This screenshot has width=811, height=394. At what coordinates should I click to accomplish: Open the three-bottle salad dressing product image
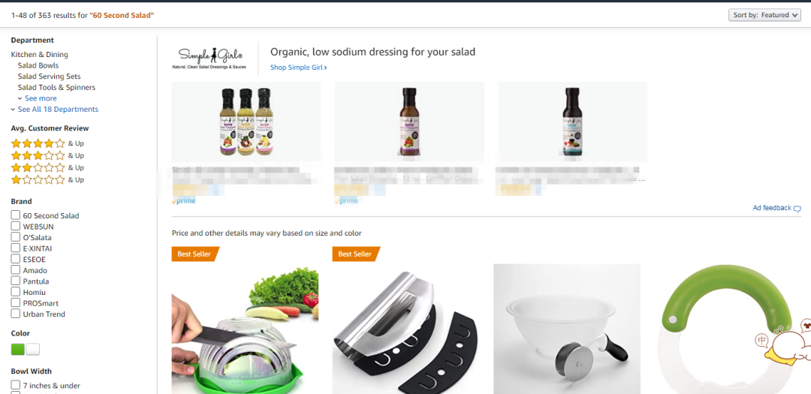pos(246,122)
